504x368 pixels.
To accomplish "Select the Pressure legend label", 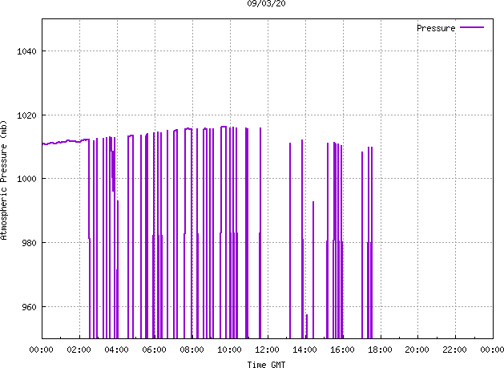I will pyautogui.click(x=435, y=28).
